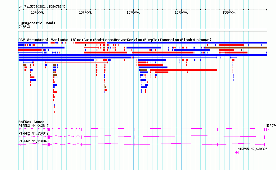Select the PTPRN2|NM_002847 transcript label
The width and height of the screenshot is (276, 170).
[x=33, y=126]
